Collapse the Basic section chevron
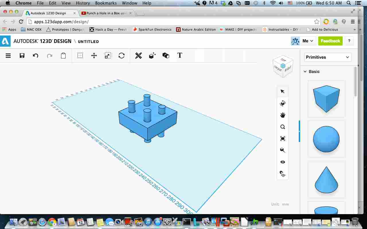 pos(305,72)
